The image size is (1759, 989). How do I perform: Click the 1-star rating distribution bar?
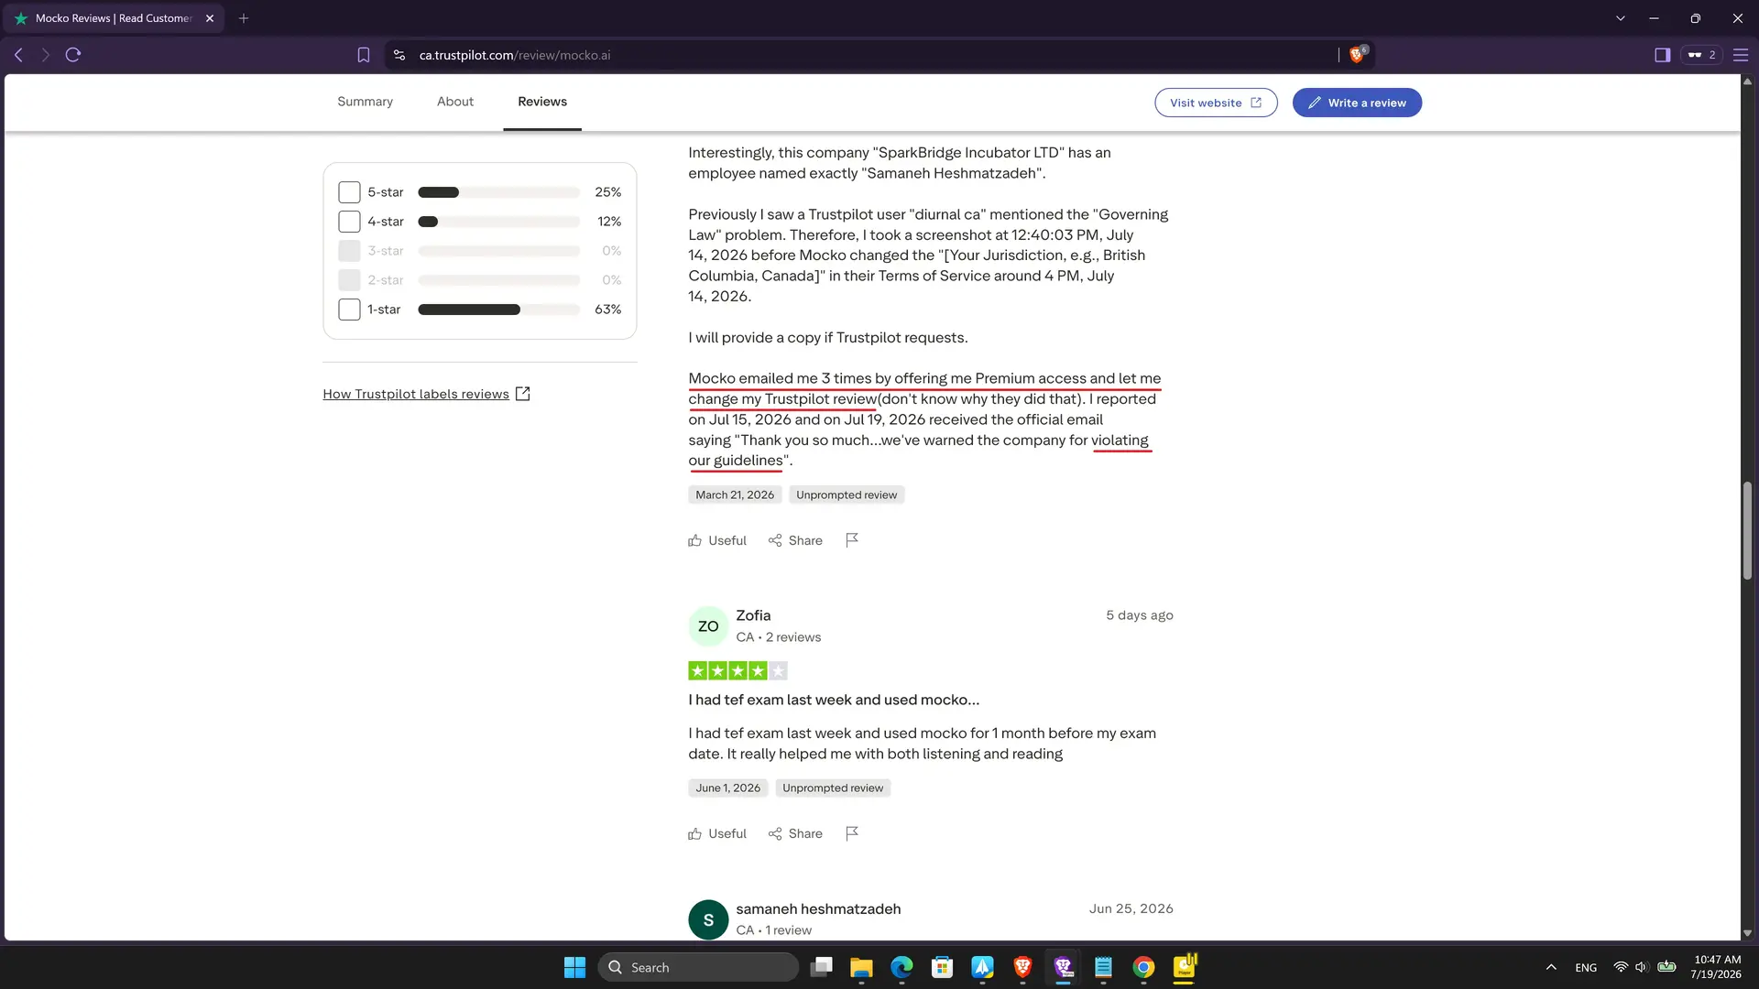pos(498,310)
